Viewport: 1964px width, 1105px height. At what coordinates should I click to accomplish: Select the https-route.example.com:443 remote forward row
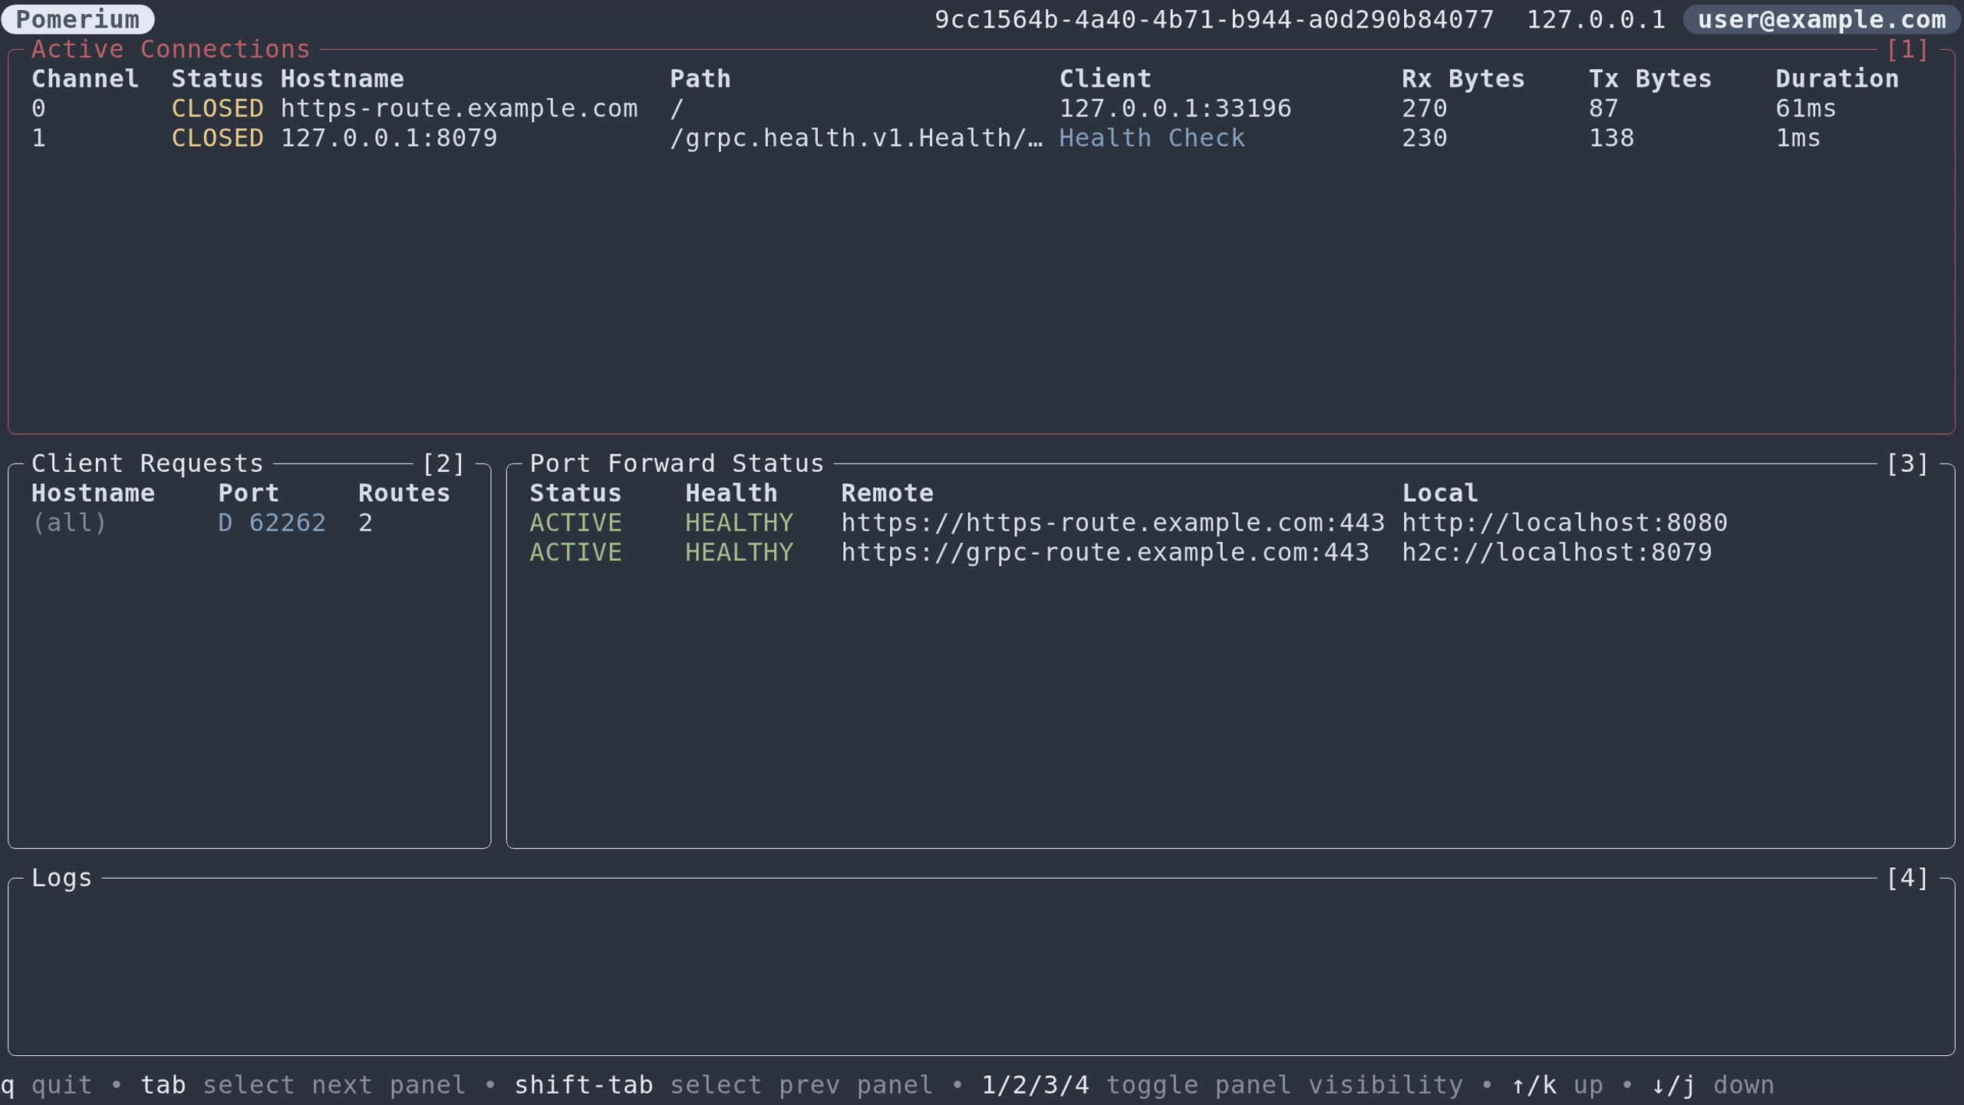point(1112,523)
